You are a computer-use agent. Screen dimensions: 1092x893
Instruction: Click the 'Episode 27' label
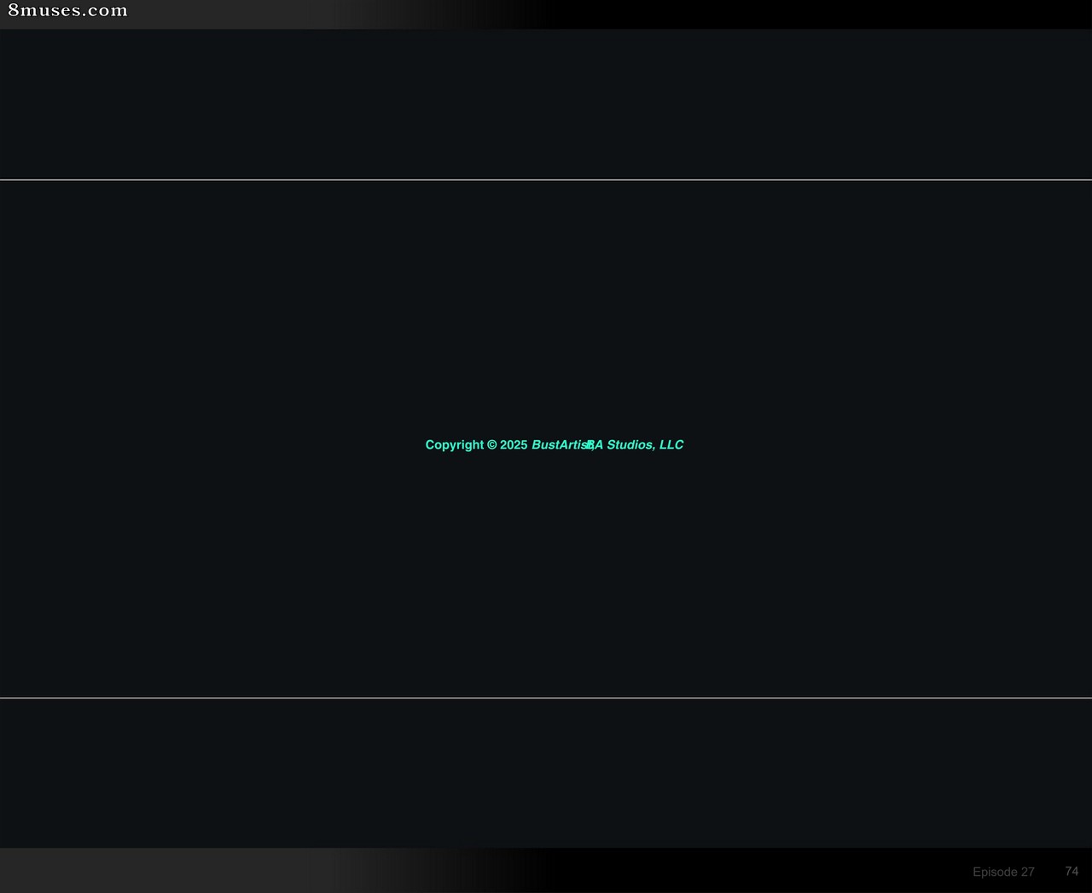[x=1003, y=872]
